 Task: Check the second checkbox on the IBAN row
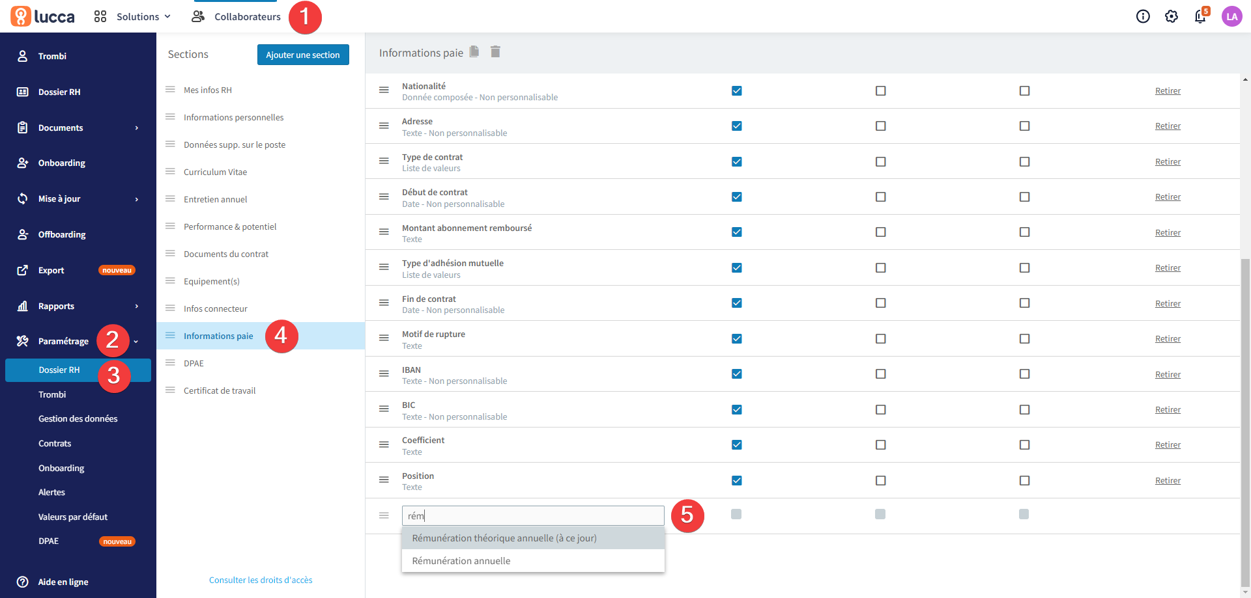coord(880,374)
